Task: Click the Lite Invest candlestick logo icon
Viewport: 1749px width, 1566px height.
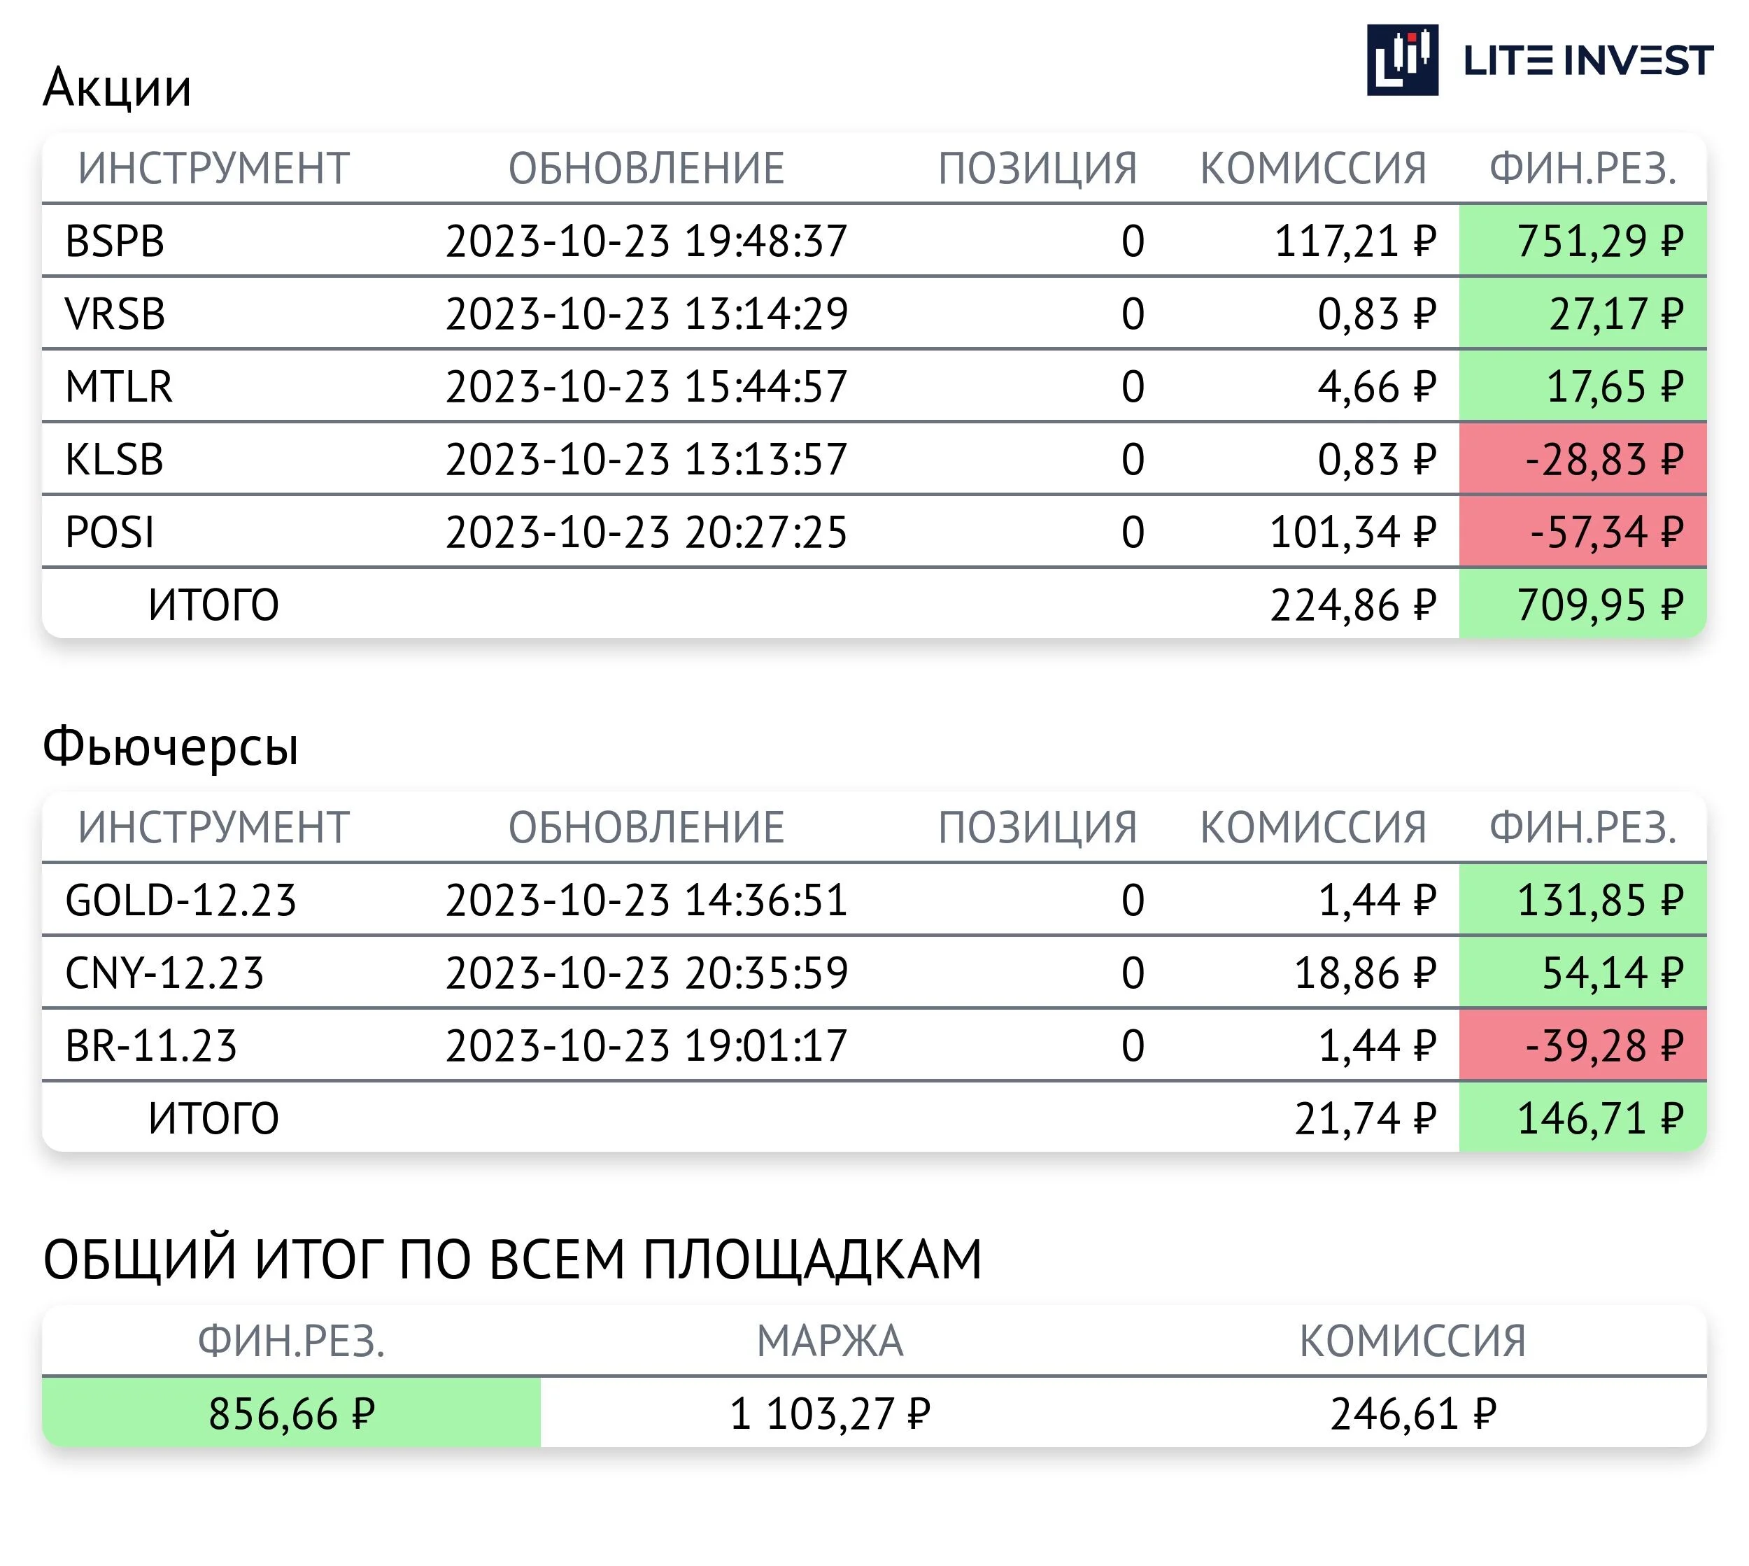Action: tap(1402, 59)
